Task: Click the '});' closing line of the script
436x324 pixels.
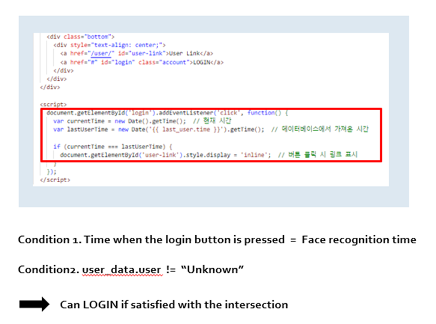Action: (52, 172)
